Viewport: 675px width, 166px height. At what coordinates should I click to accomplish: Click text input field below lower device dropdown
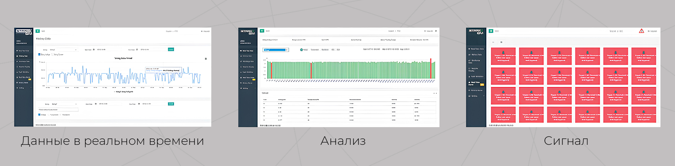58,110
